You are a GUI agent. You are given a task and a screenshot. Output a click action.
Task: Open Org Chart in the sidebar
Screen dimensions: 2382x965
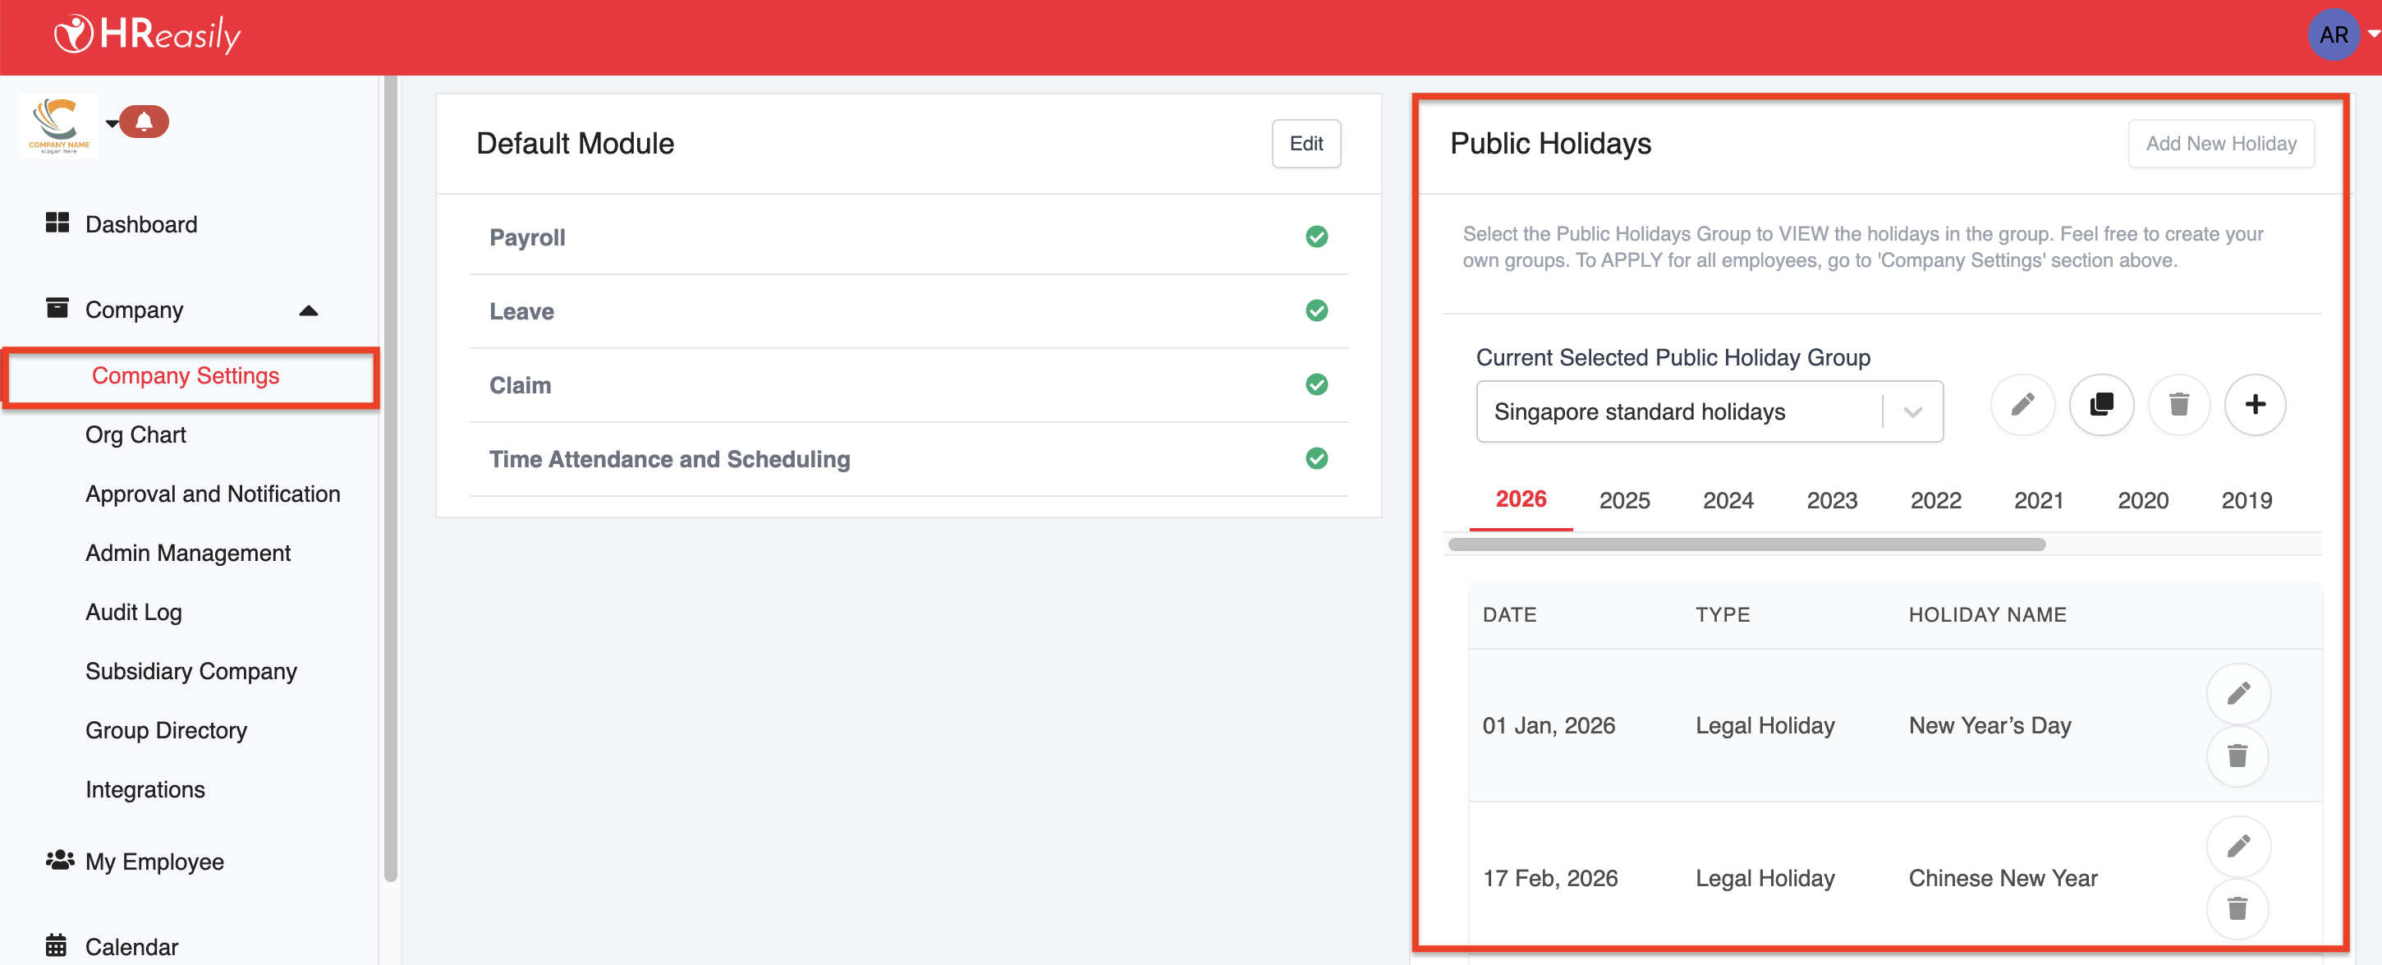pos(135,434)
